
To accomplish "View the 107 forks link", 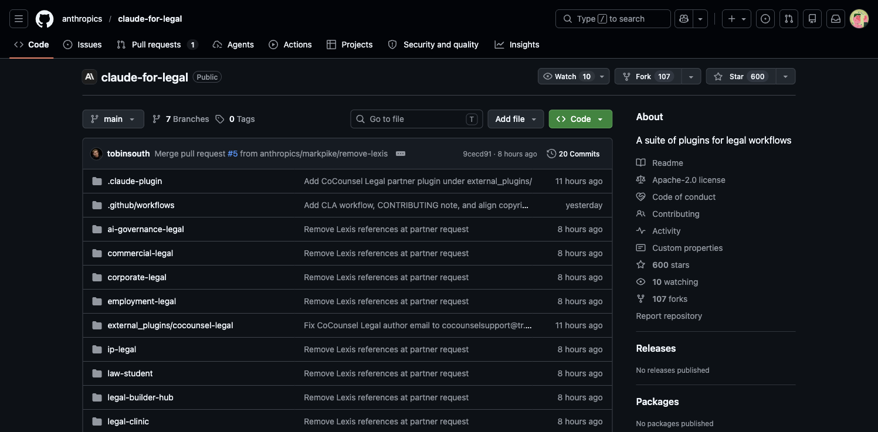I will pyautogui.click(x=662, y=299).
